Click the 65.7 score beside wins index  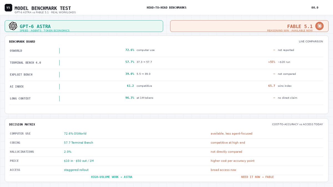pos(272,86)
